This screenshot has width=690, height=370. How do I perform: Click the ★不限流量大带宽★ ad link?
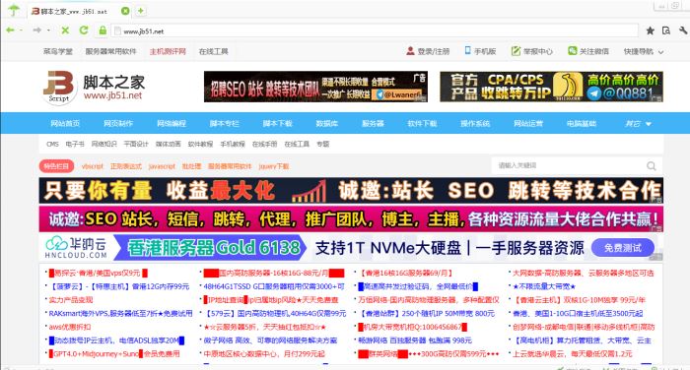544,286
